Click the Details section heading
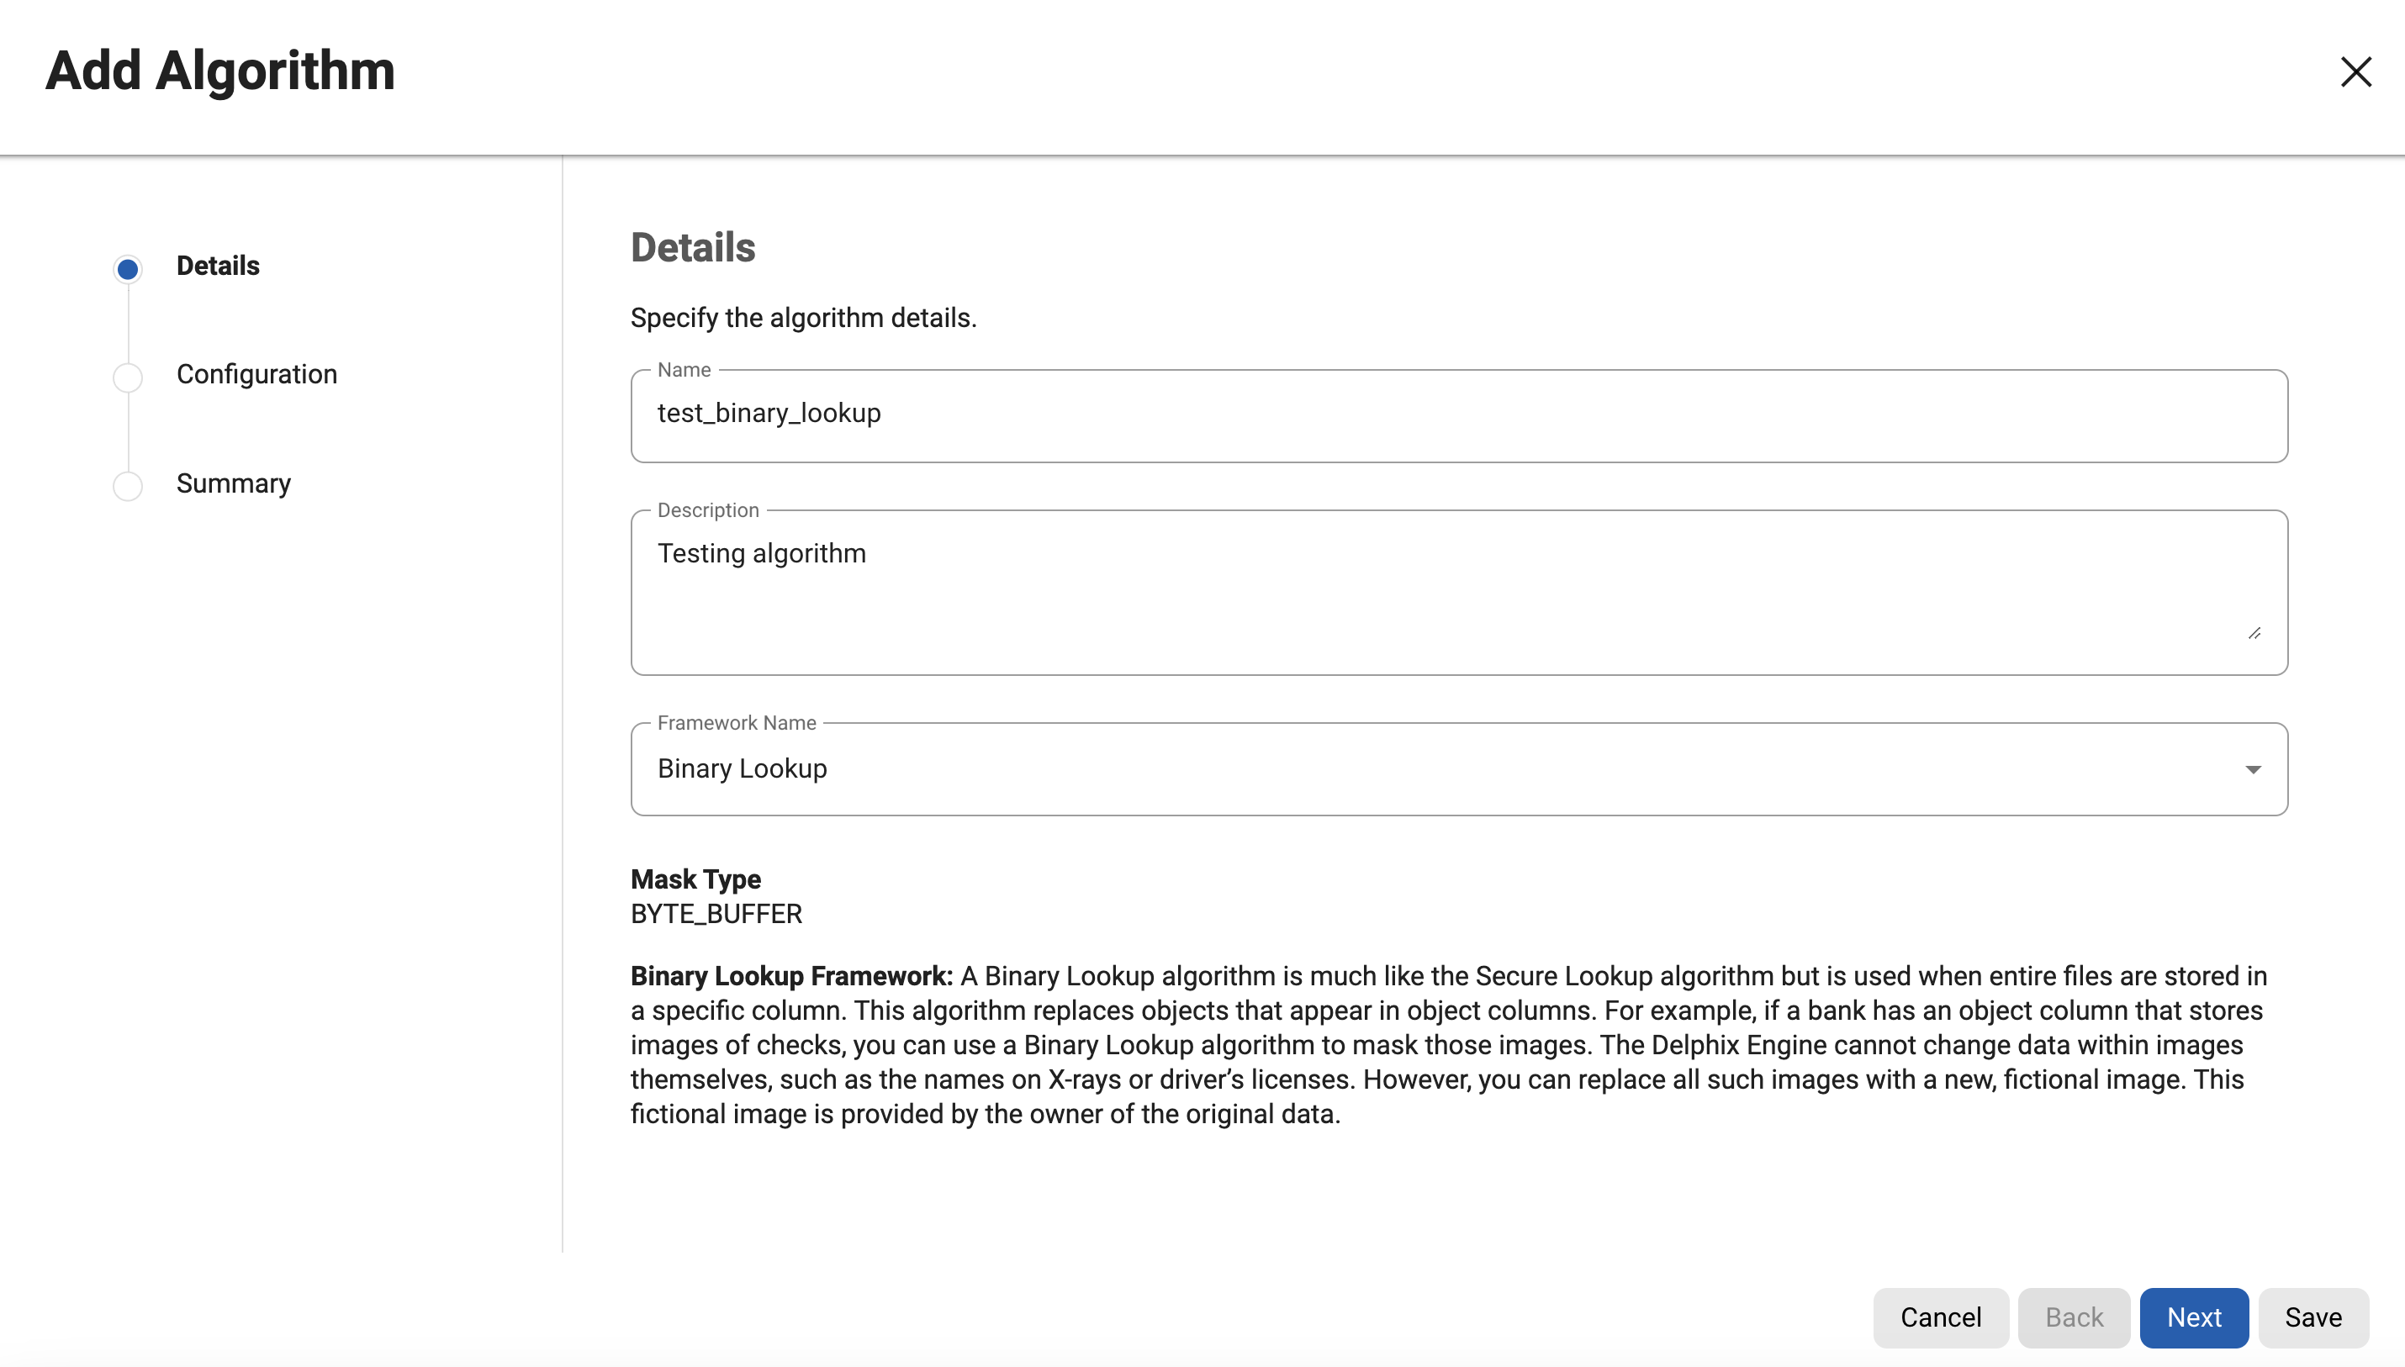 (693, 248)
